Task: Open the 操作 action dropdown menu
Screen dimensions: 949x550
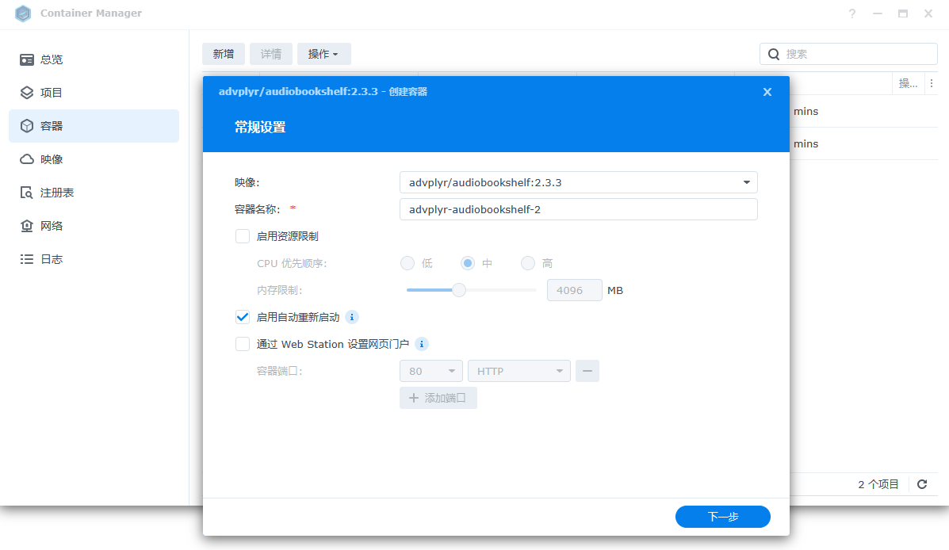Action: click(x=323, y=54)
